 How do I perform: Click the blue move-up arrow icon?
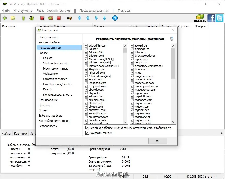coord(88,18)
